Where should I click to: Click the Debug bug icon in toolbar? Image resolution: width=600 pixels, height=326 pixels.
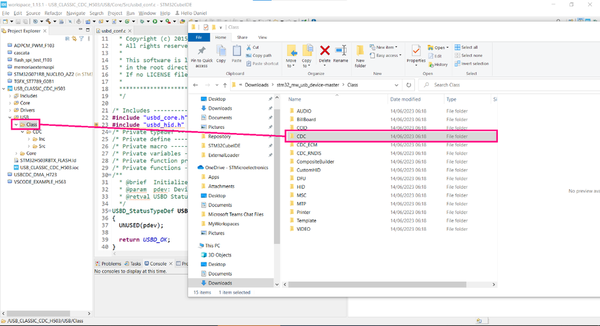[142, 22]
